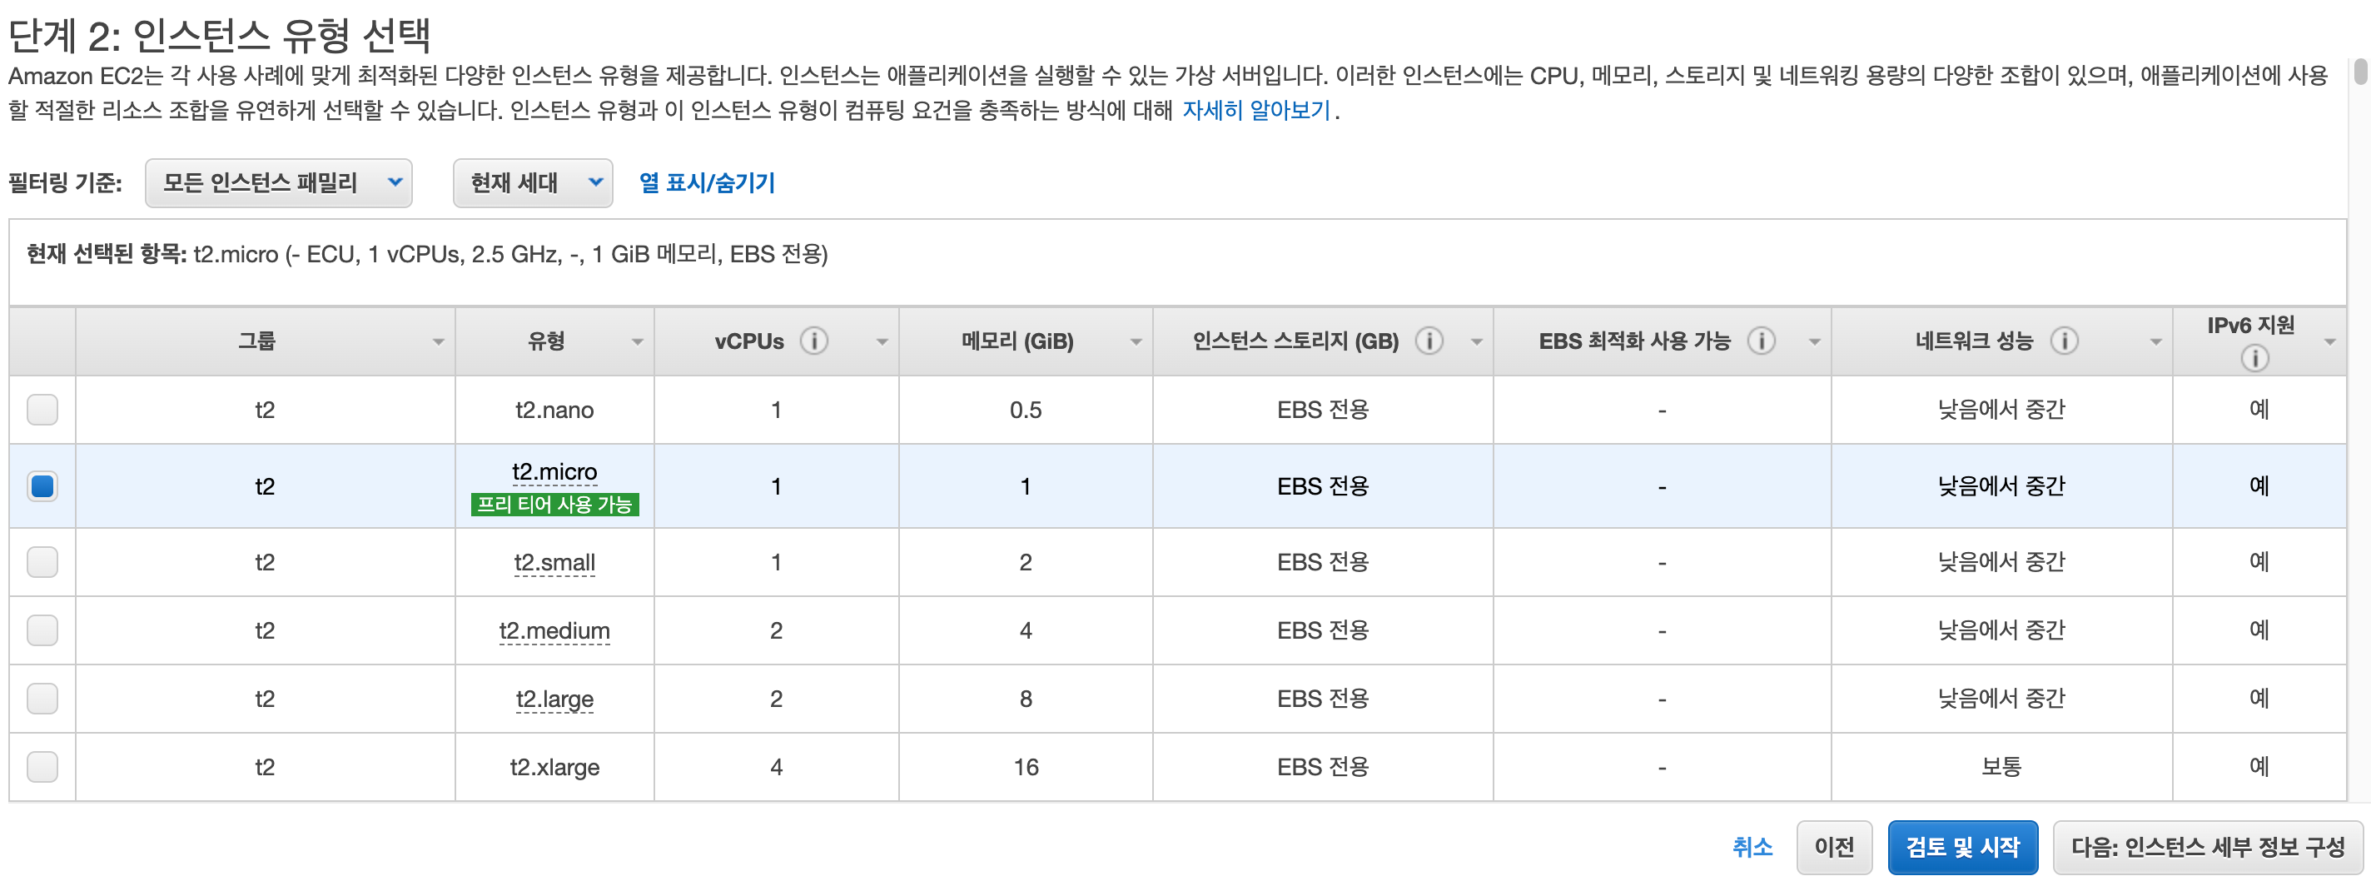
Task: Click the 낮음에서 중간 cell in t2.large row
Action: (x=2001, y=699)
